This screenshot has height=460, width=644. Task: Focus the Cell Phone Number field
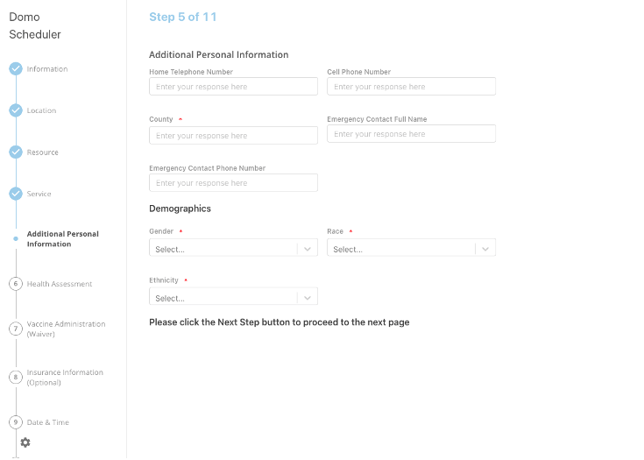[411, 86]
